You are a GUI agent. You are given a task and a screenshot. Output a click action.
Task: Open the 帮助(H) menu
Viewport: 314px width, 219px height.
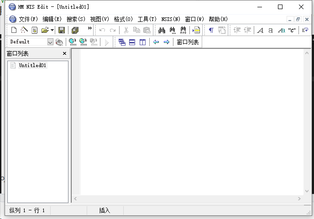point(218,19)
